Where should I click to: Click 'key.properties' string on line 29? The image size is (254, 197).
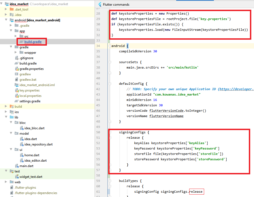214,19
